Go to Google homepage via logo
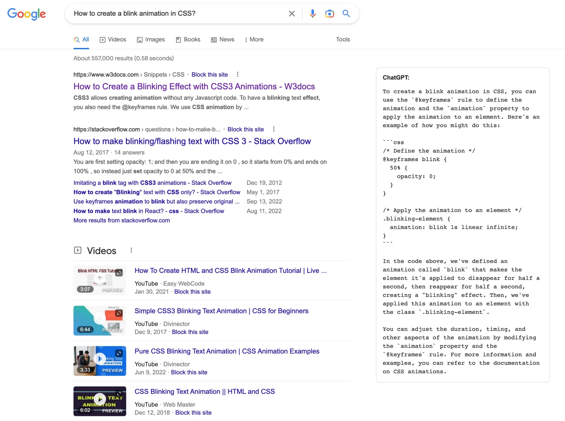 [x=26, y=14]
